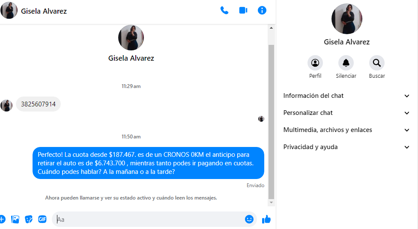Start a video call from the header

click(x=243, y=10)
